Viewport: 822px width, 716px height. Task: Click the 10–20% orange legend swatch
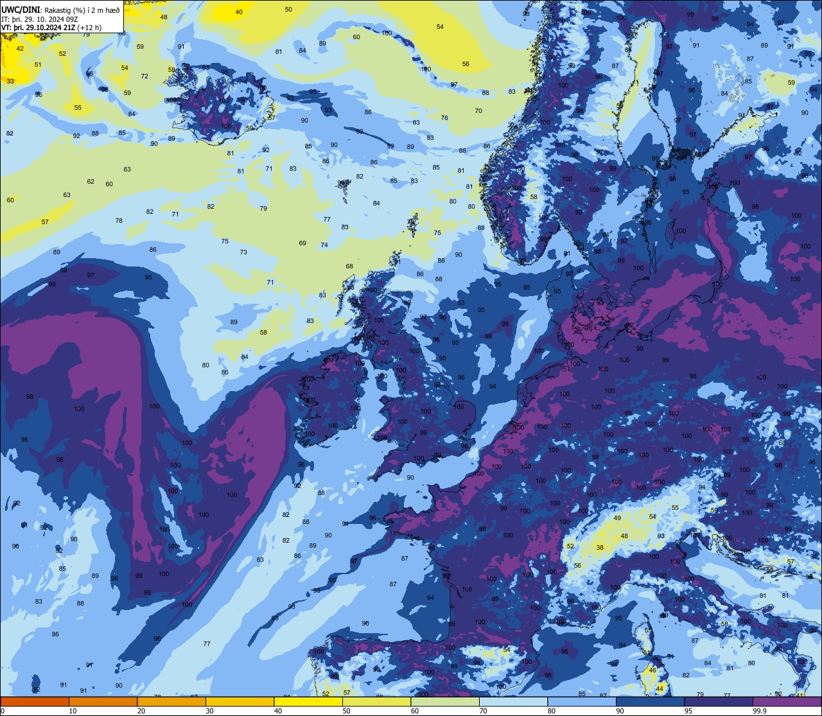103,701
